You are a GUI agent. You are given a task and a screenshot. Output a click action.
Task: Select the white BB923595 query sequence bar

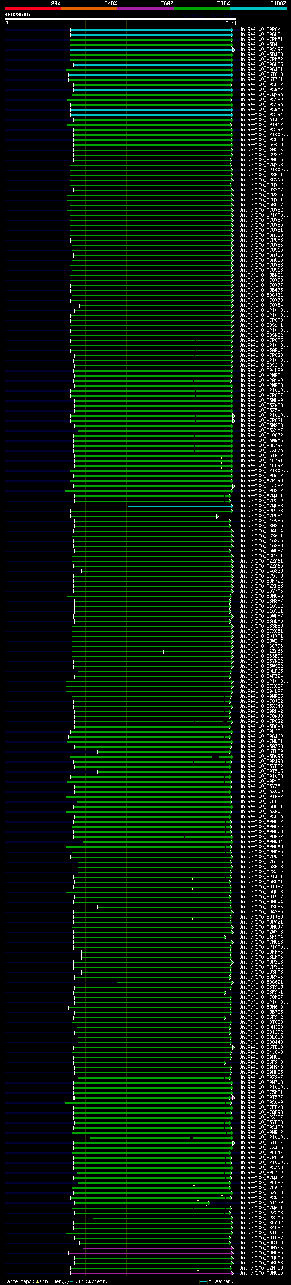[120, 19]
